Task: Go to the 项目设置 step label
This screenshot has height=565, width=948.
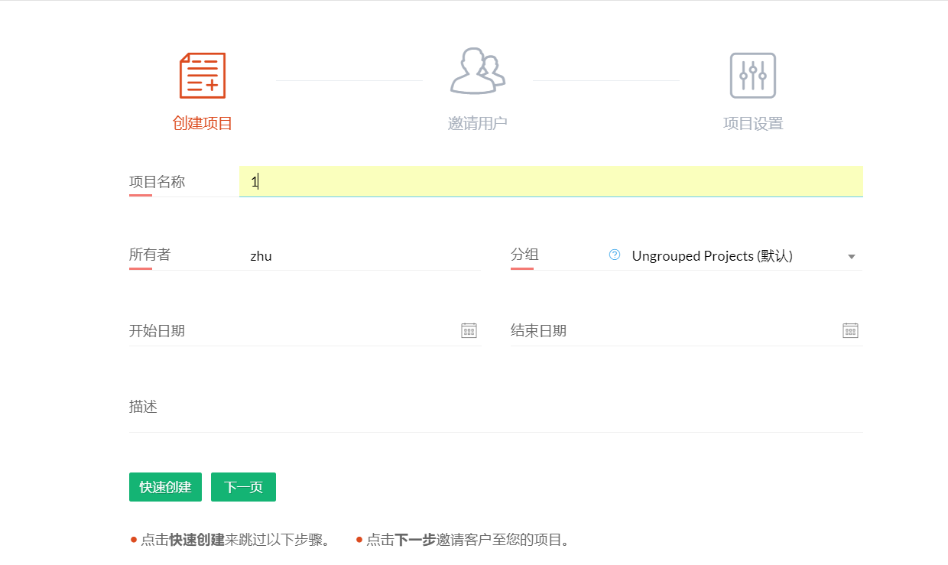Action: [x=752, y=123]
